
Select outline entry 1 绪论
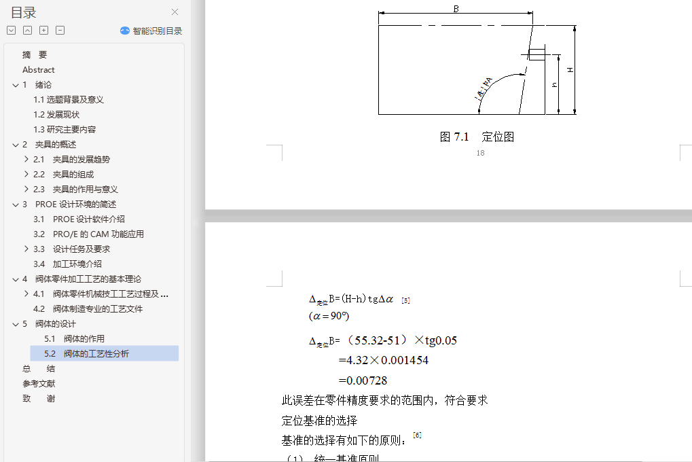coord(37,85)
